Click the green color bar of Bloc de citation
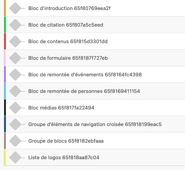 [5, 25]
